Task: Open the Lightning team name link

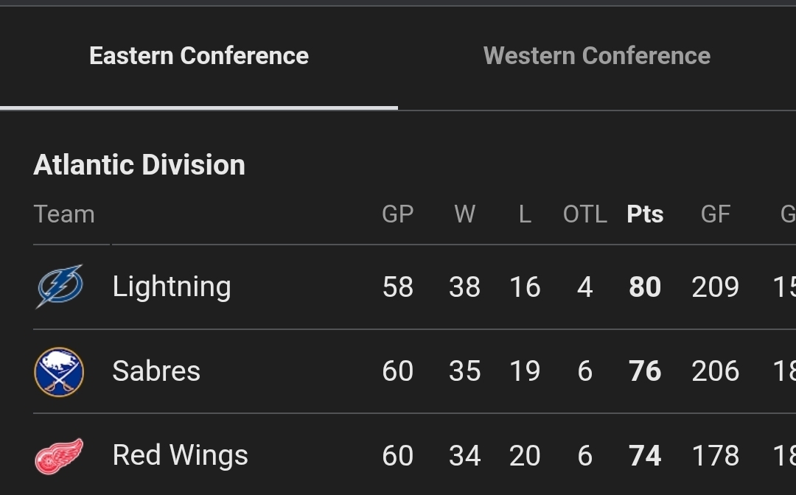Action: click(x=172, y=287)
